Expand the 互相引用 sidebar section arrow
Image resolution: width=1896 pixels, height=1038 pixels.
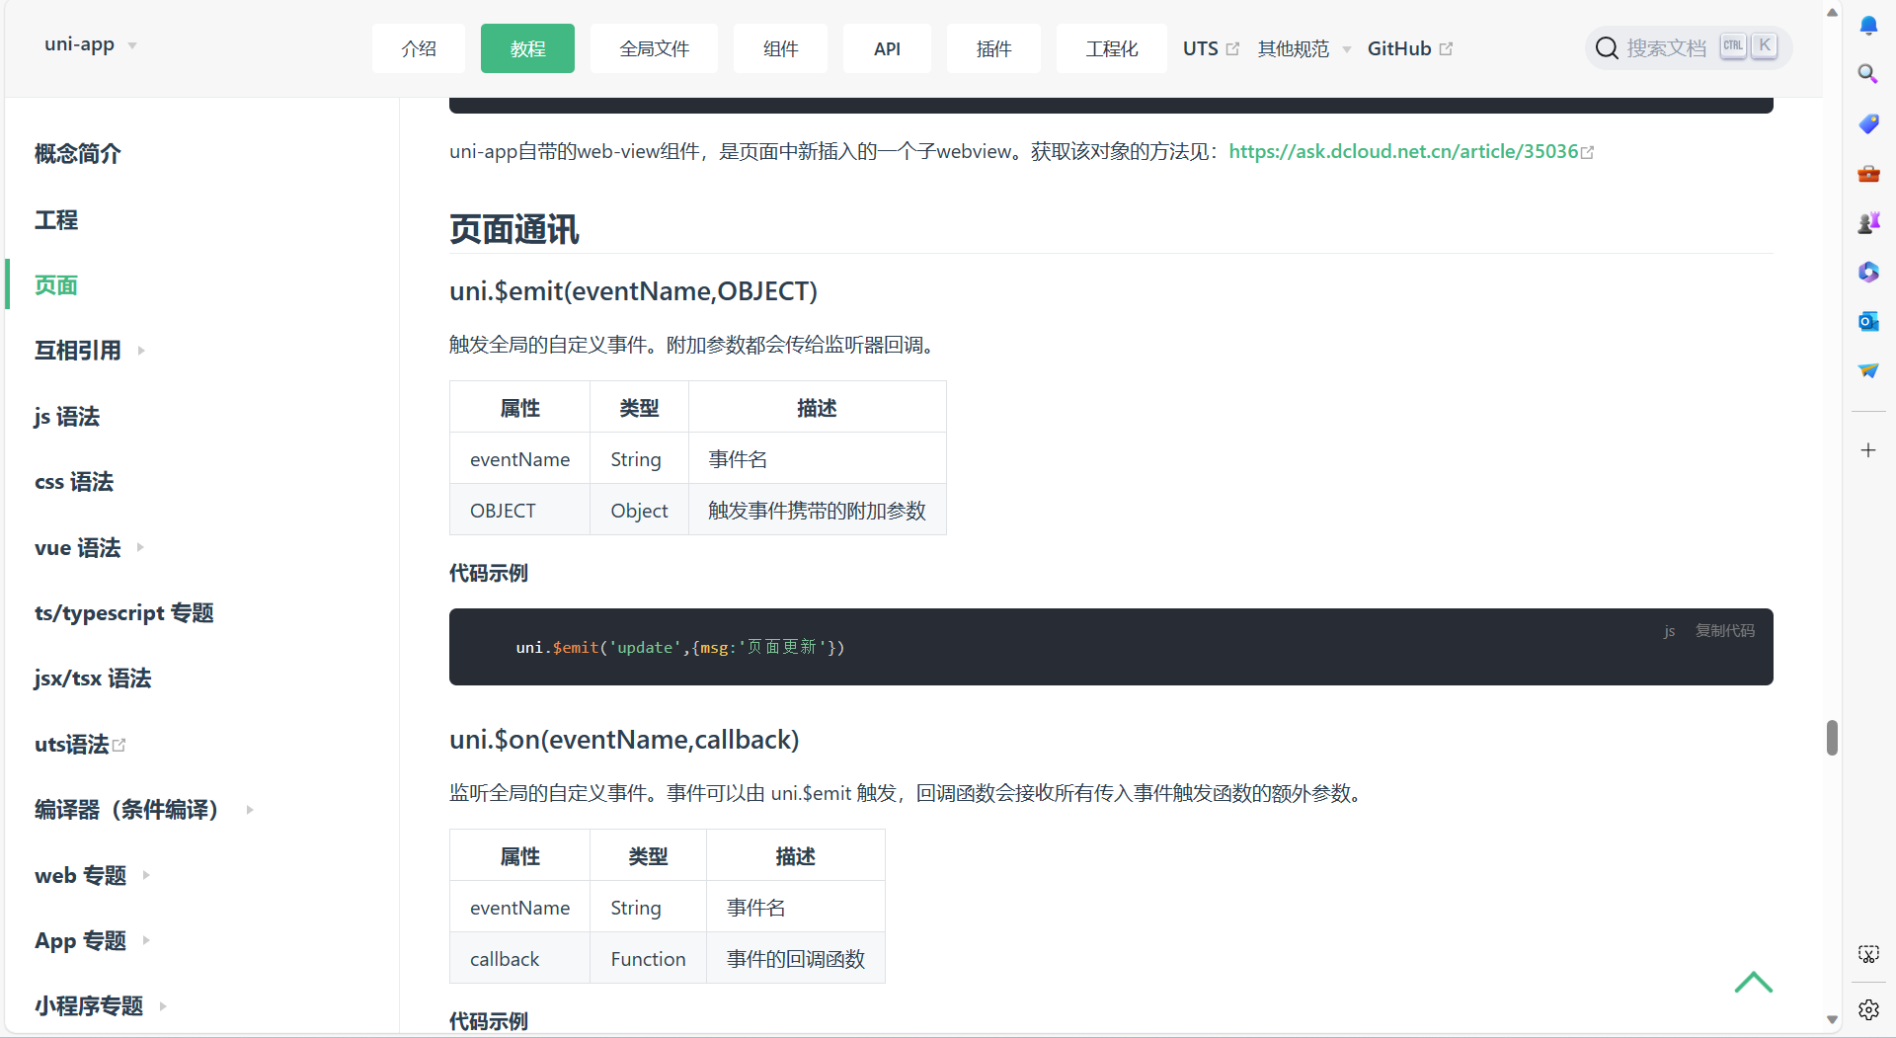point(141,351)
